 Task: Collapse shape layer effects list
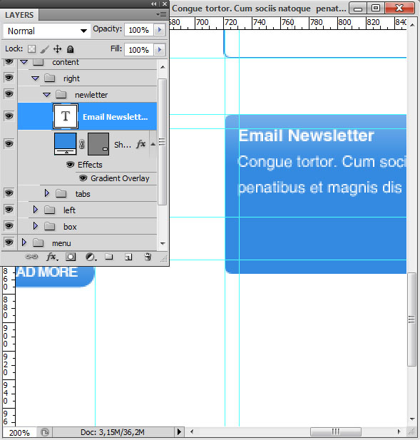(x=153, y=144)
